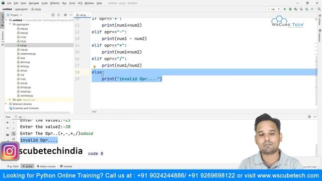Open the Help menu

click(x=99, y=3)
